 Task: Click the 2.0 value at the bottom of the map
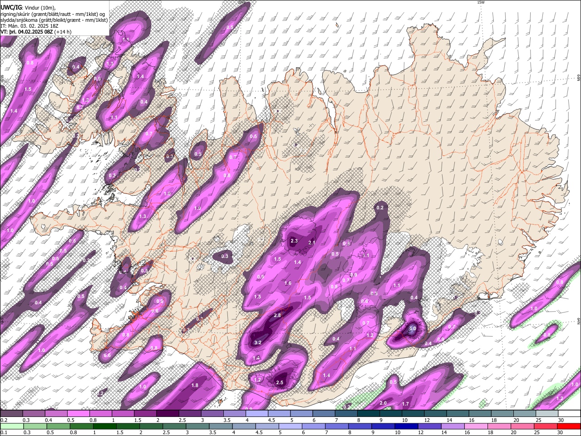[x=383, y=403]
